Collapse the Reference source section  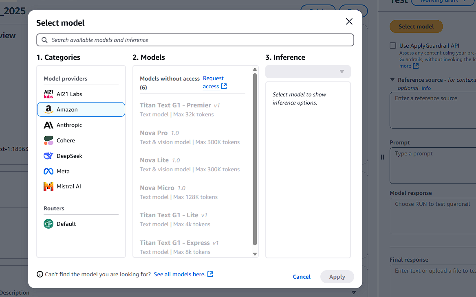[x=392, y=80]
